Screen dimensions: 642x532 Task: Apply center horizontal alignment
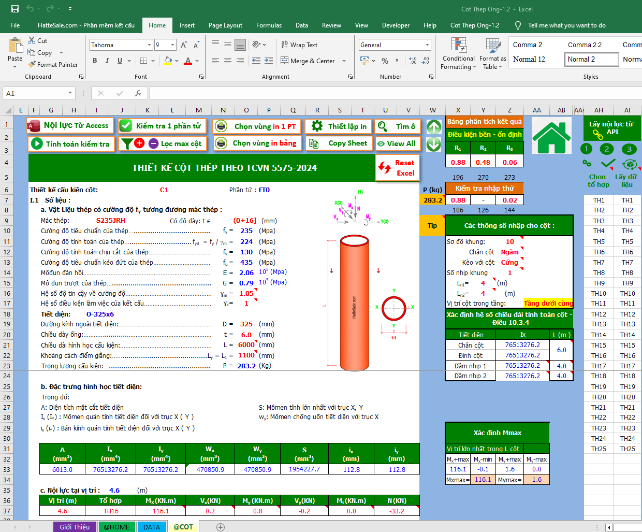pos(228,61)
